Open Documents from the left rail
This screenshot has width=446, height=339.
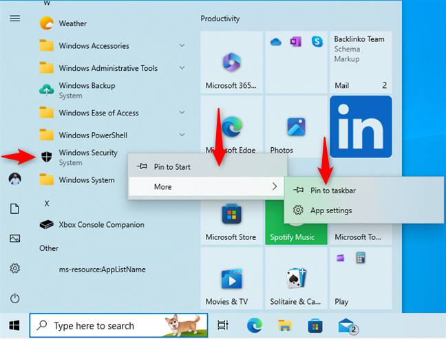coord(14,208)
